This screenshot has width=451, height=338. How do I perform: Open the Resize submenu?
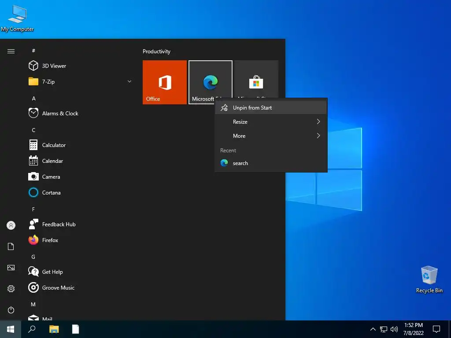tap(271, 122)
